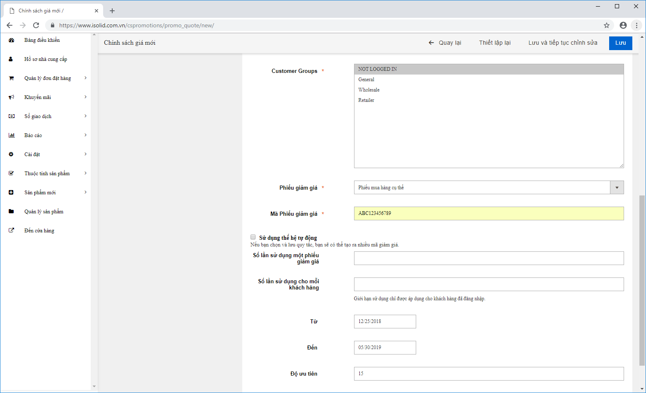Reload the page with refresh icon
Image resolution: width=646 pixels, height=393 pixels.
pyautogui.click(x=36, y=25)
